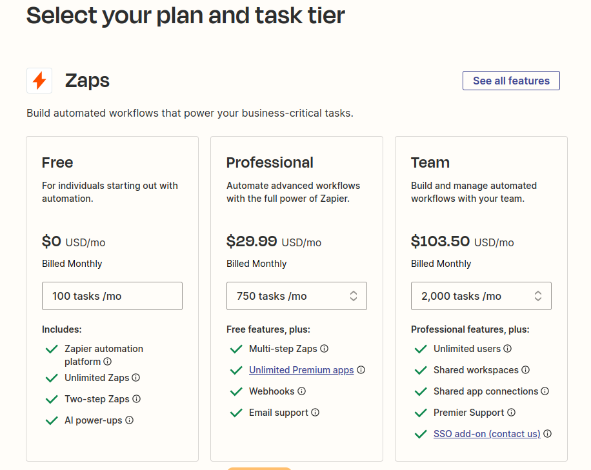Open the SSO add-on (contact us) link
591x470 pixels.
click(486, 434)
